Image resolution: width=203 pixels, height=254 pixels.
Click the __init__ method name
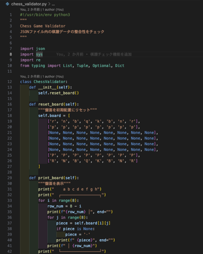(x=47, y=88)
